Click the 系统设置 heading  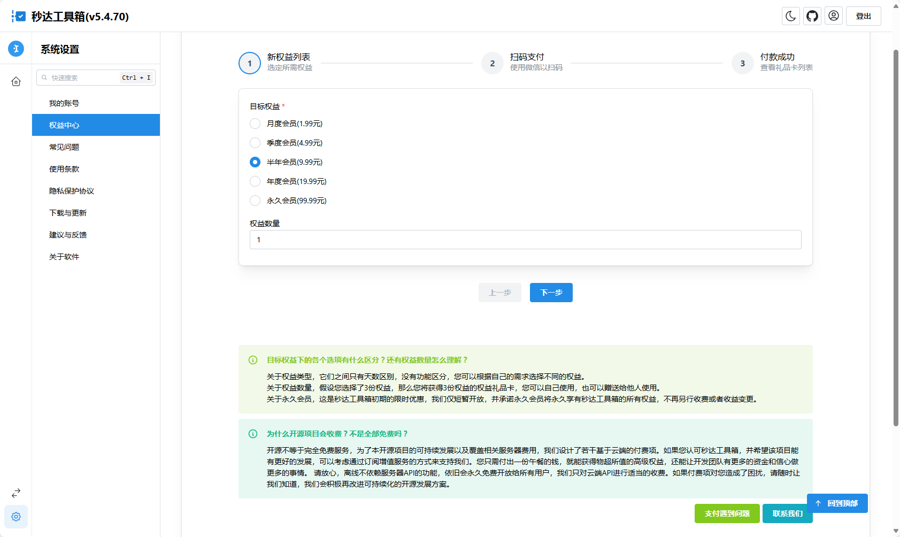[x=60, y=49]
